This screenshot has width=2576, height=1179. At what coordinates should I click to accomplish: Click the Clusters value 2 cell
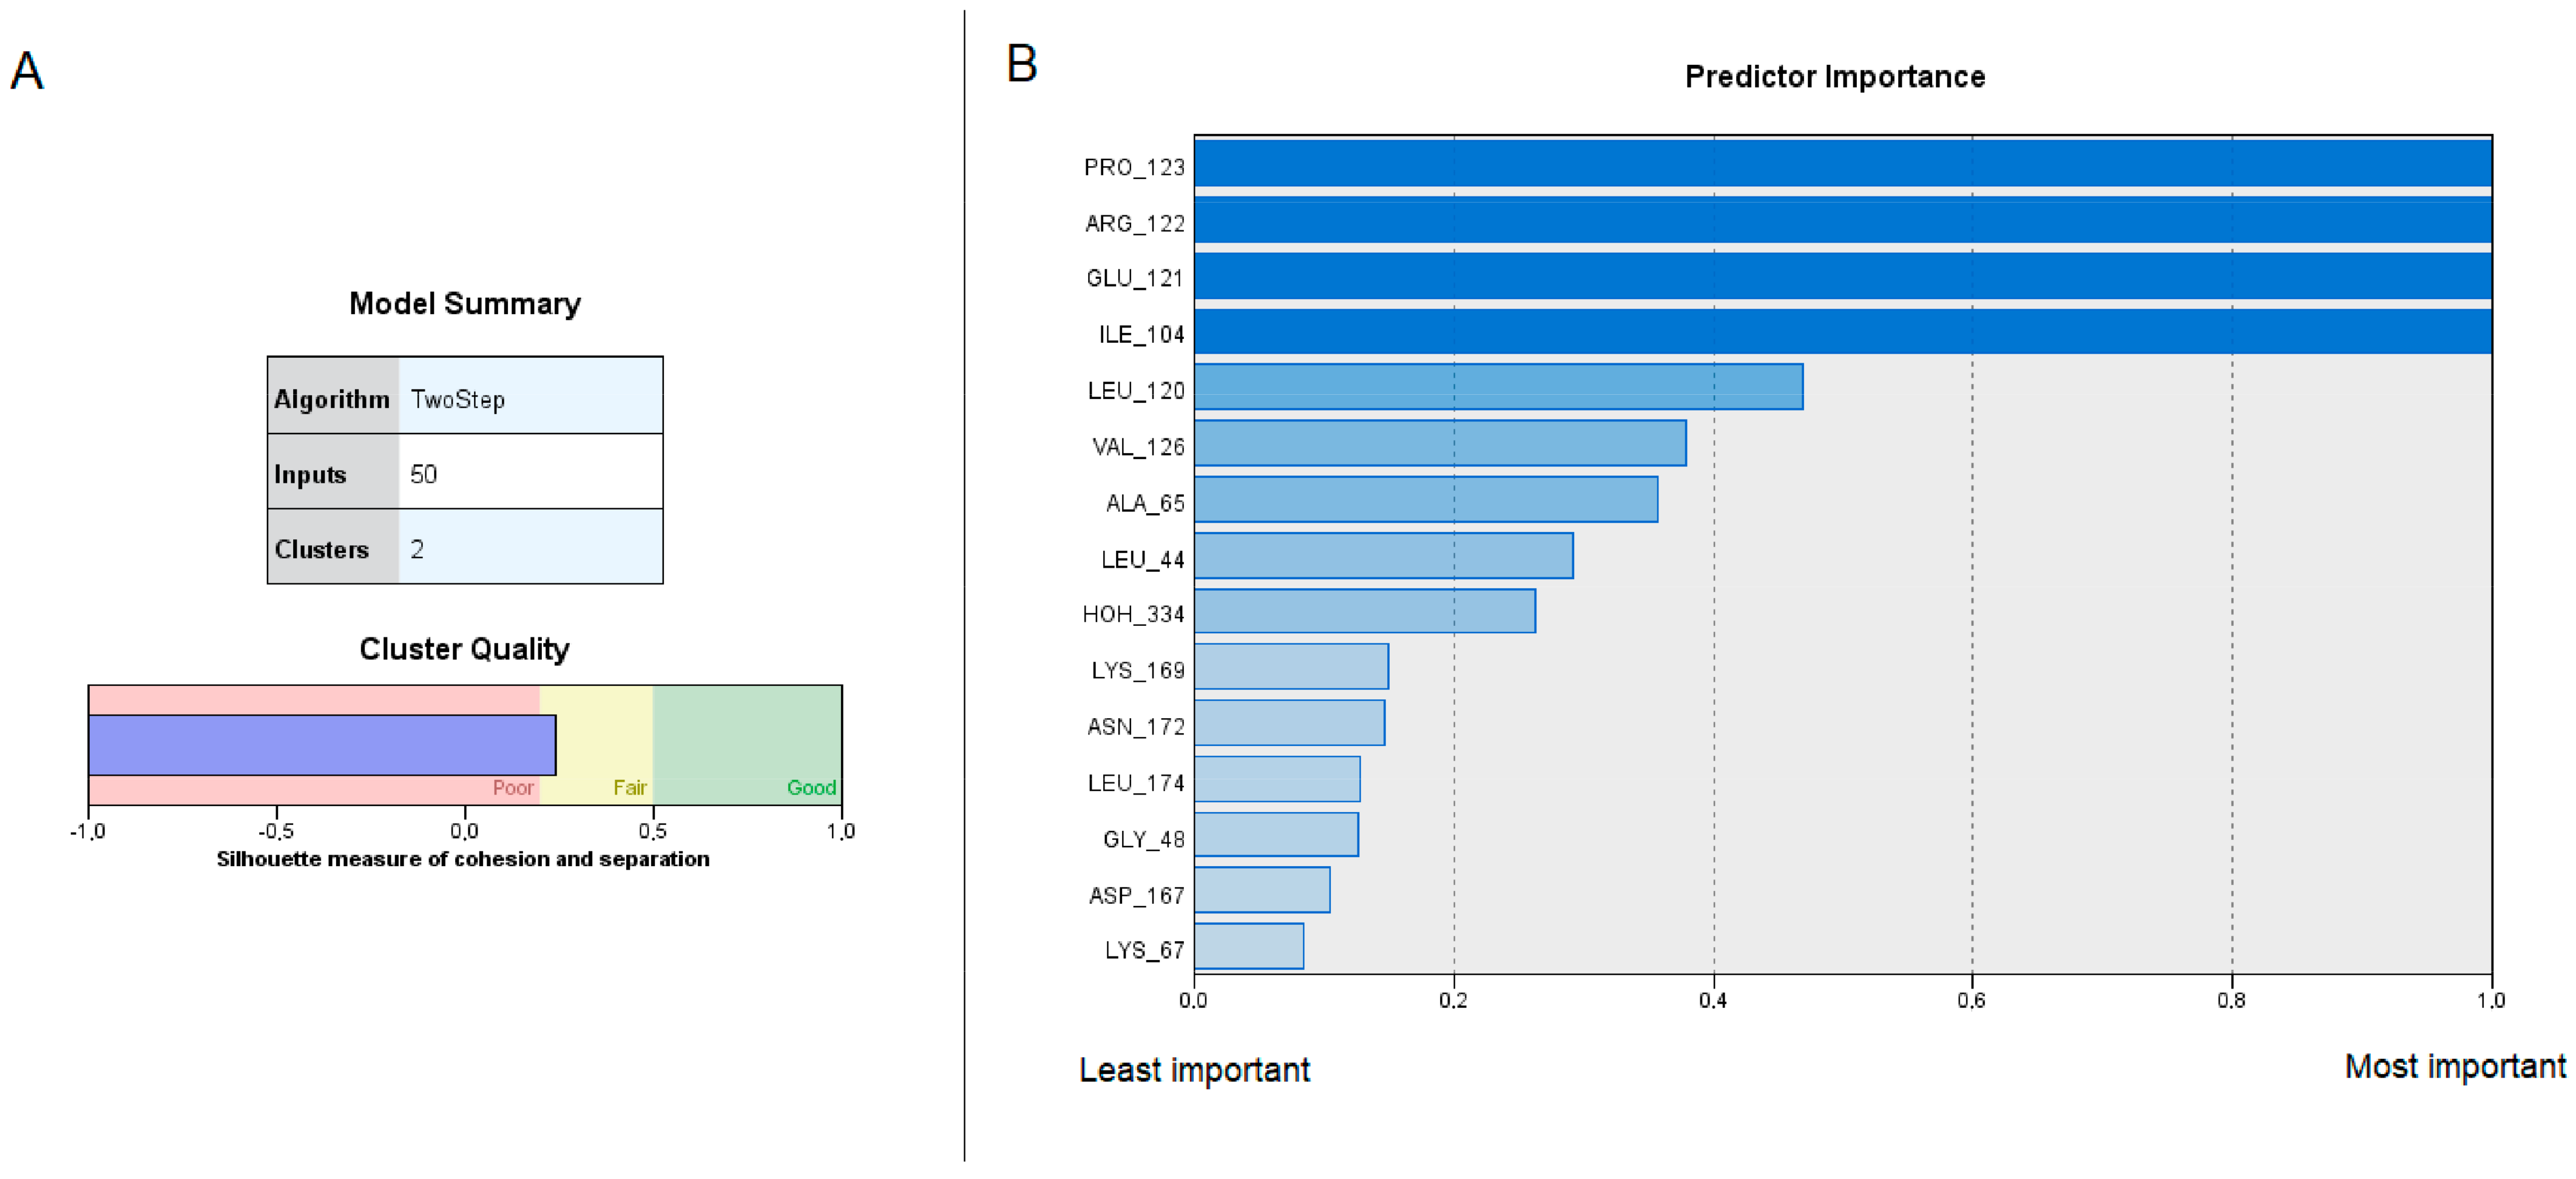click(530, 548)
